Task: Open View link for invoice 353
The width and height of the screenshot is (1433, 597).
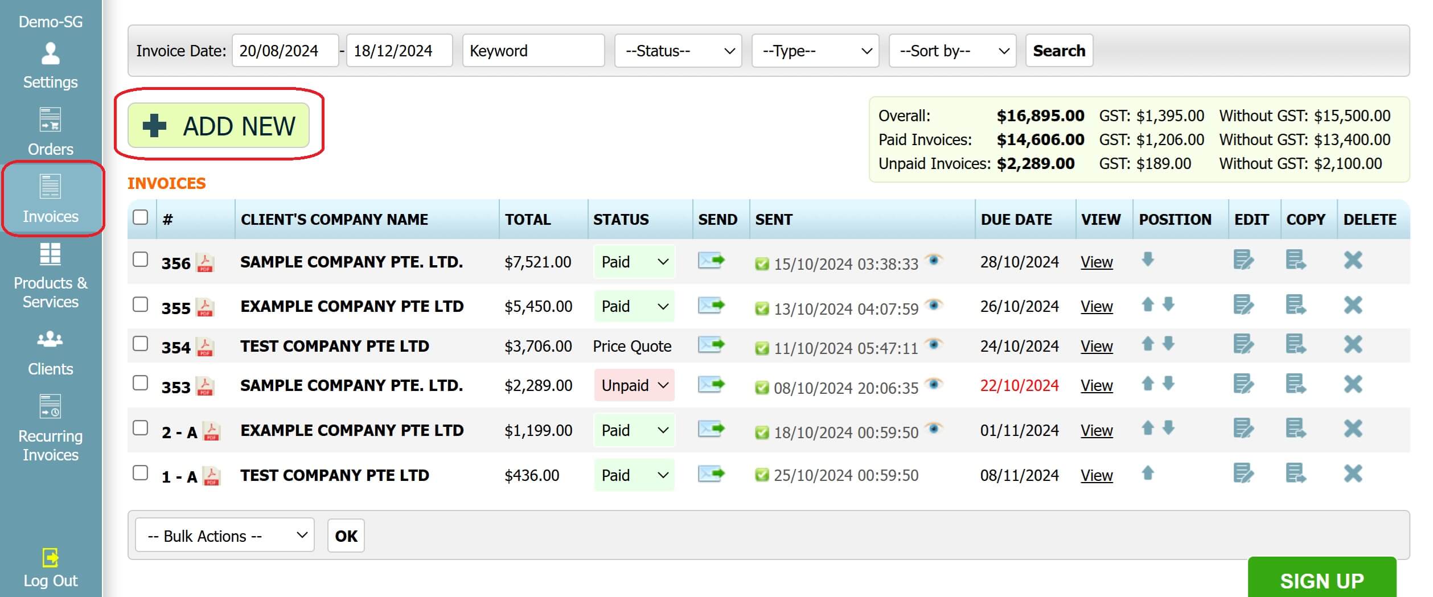Action: pyautogui.click(x=1097, y=386)
